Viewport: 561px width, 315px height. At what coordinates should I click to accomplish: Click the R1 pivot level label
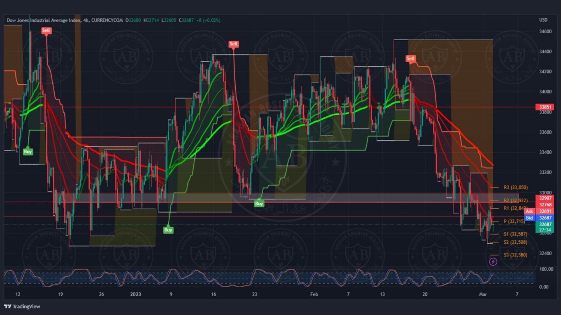(x=515, y=208)
